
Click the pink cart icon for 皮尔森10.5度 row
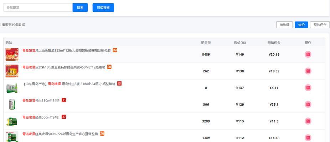pos(308,71)
